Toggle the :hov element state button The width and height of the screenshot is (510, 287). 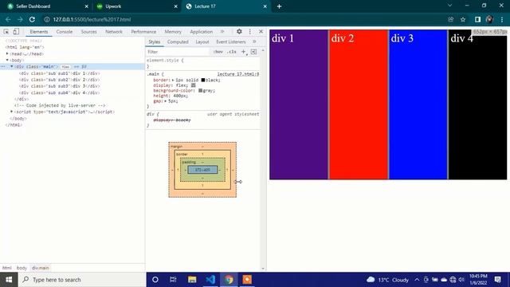[x=218, y=52]
